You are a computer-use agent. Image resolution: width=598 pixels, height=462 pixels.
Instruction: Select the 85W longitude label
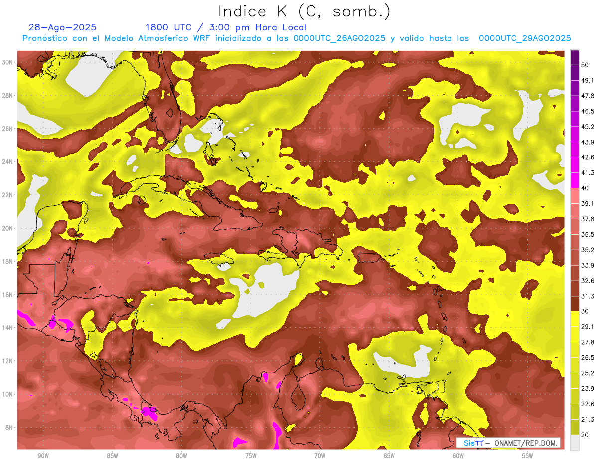pyautogui.click(x=112, y=456)
